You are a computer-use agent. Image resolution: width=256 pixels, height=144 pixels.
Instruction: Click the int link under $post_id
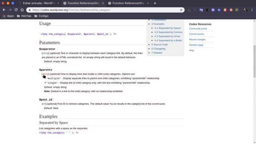(44, 104)
